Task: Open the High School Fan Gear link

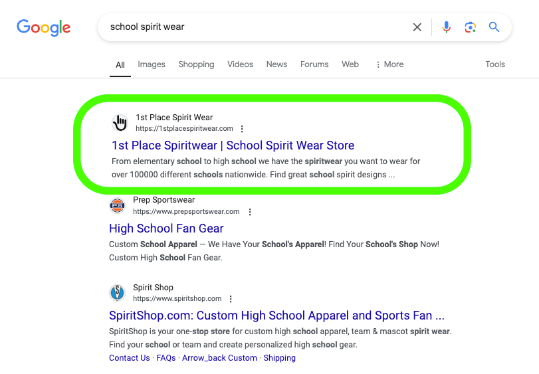Action: point(166,229)
